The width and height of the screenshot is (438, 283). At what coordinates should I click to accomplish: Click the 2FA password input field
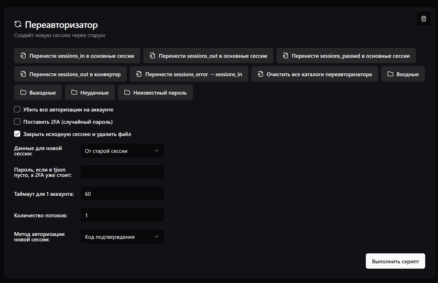pyautogui.click(x=122, y=172)
